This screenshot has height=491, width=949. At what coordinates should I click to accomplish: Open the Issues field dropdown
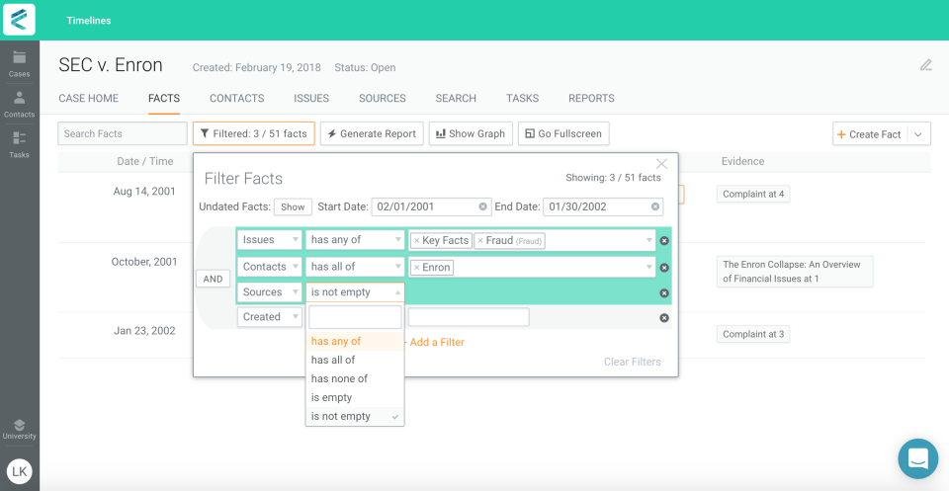coord(269,240)
